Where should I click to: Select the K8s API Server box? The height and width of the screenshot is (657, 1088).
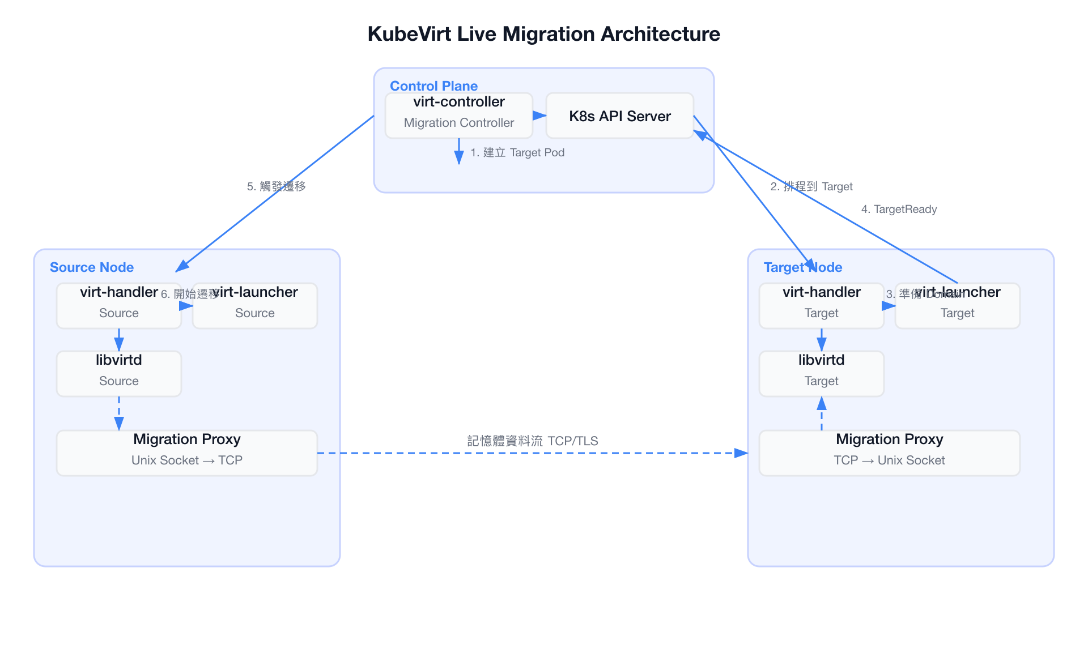620,116
